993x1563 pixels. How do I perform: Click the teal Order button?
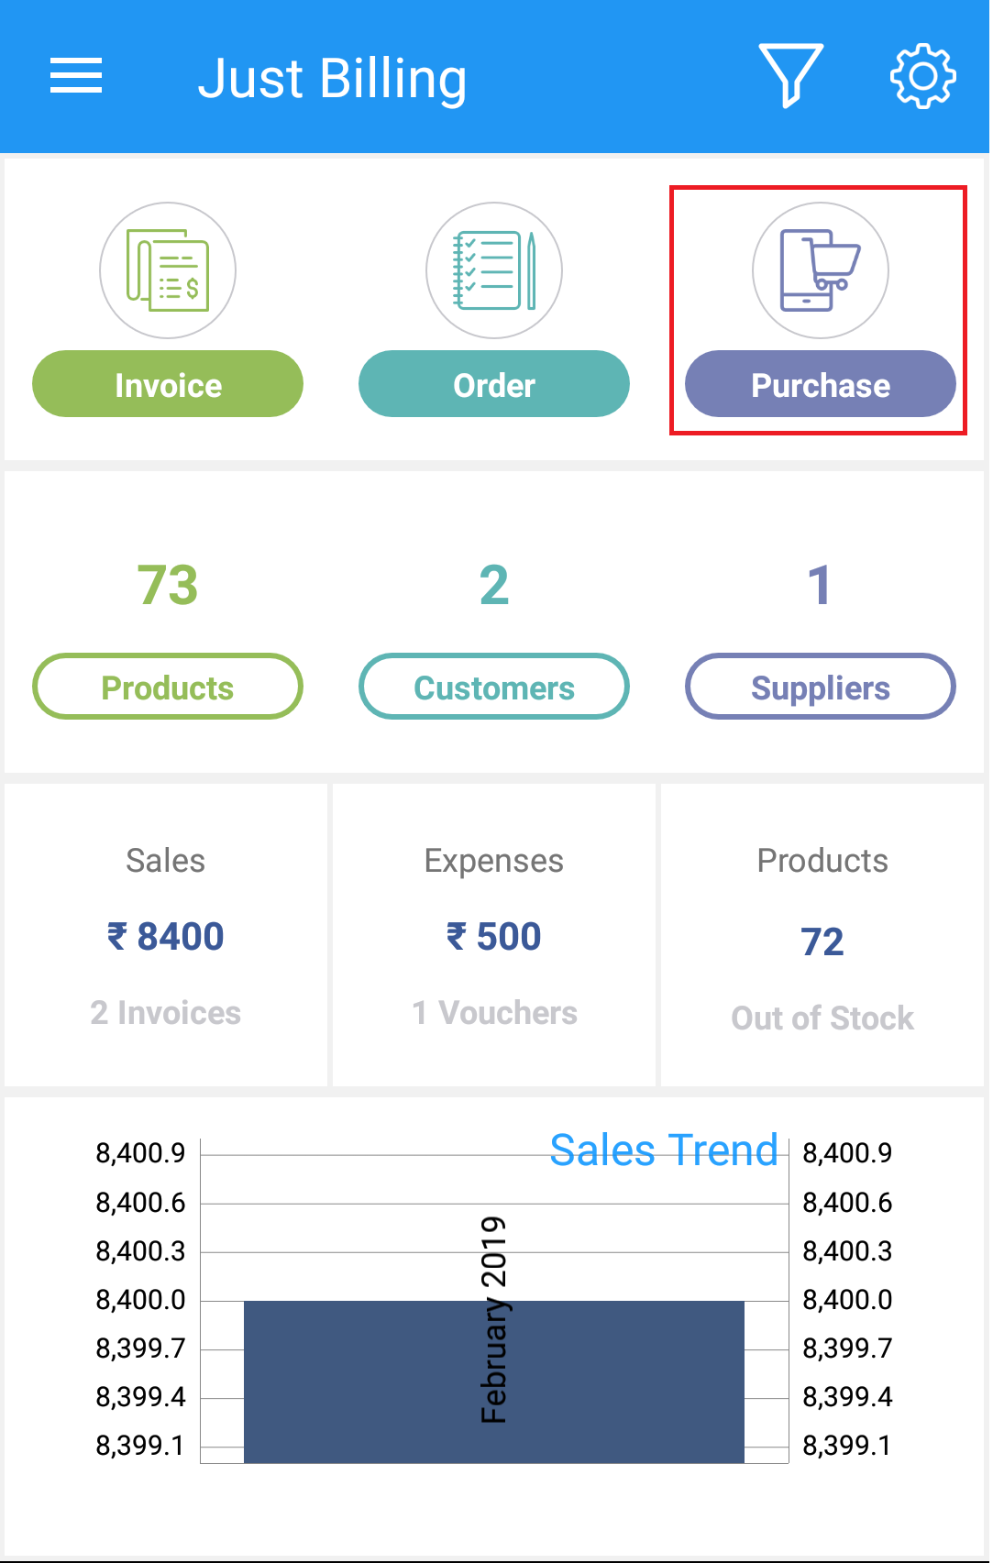[494, 384]
